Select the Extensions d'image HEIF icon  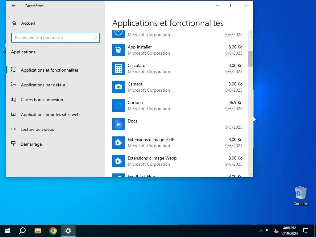pos(118,143)
